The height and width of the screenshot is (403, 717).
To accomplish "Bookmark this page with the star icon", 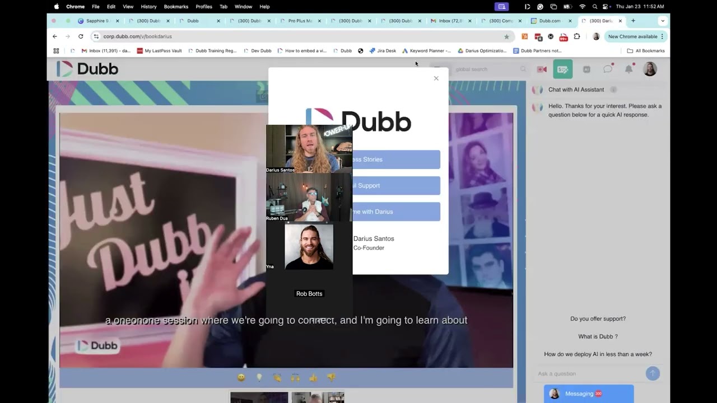I will point(506,36).
